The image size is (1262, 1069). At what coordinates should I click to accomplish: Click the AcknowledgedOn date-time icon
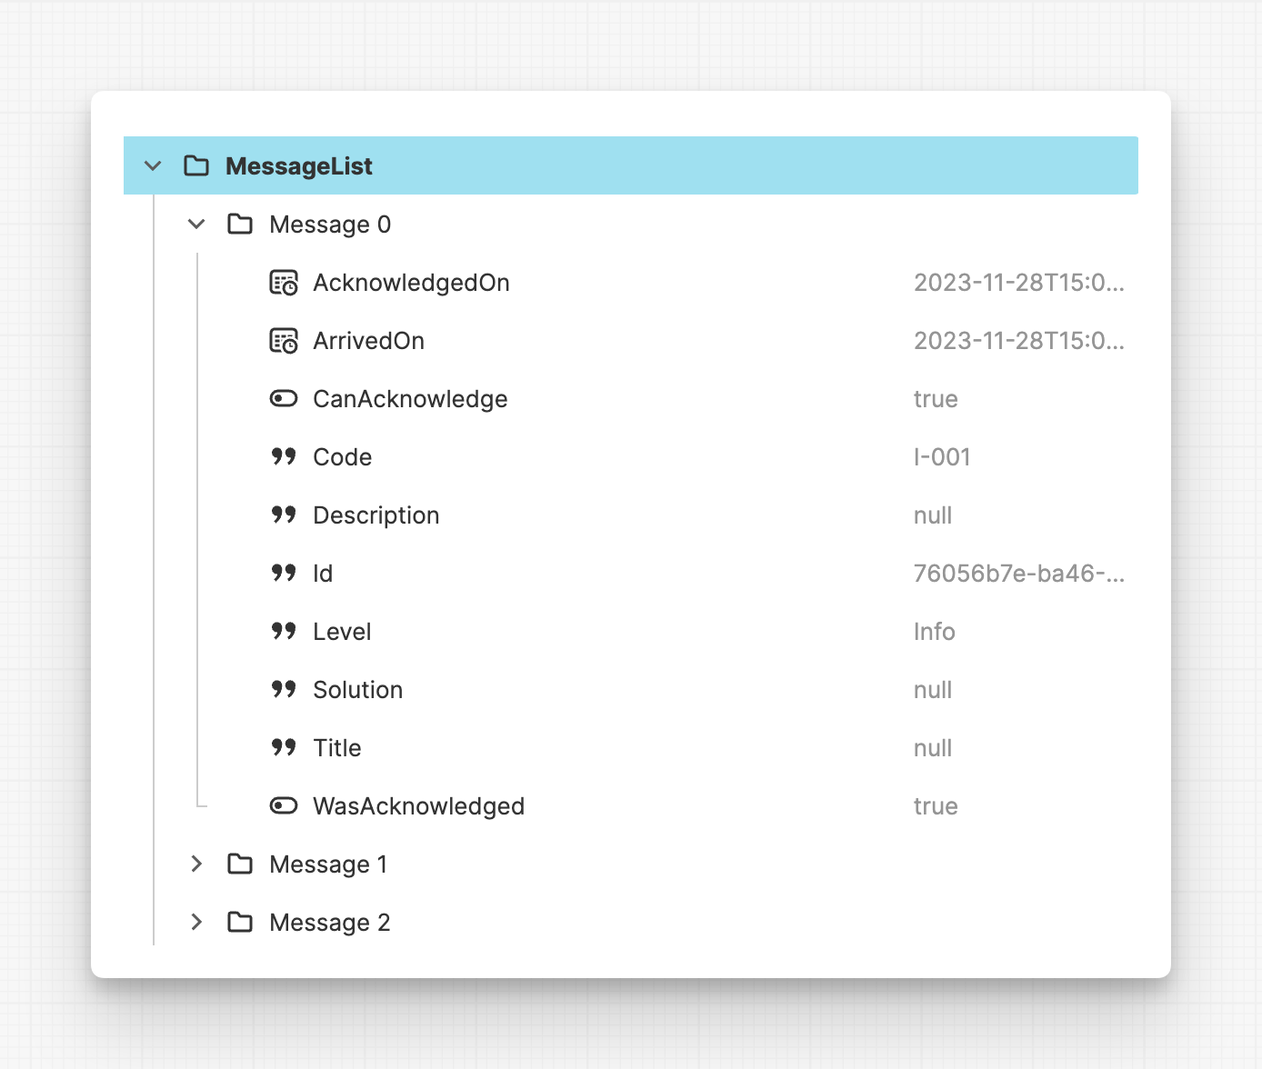tap(284, 283)
